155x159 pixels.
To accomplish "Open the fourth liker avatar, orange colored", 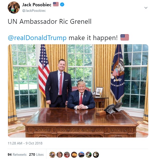I will click(x=74, y=155).
